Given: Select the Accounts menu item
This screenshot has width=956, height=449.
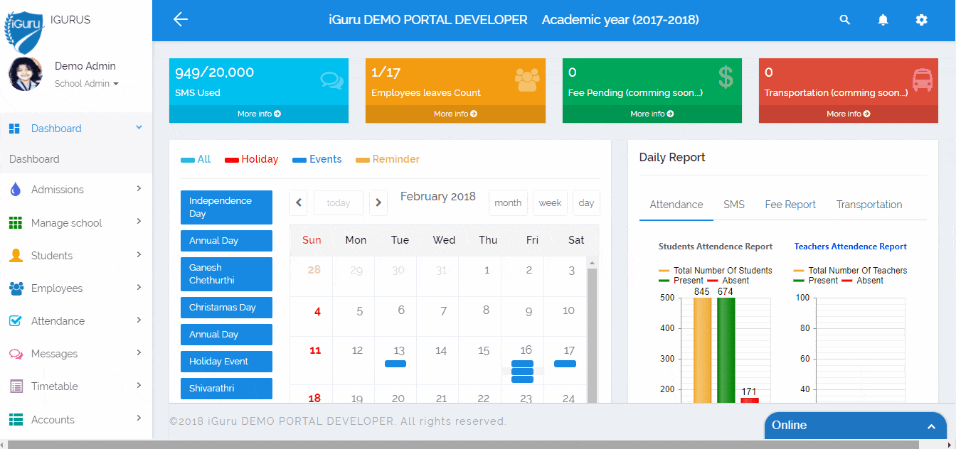Looking at the screenshot, I should 76,420.
